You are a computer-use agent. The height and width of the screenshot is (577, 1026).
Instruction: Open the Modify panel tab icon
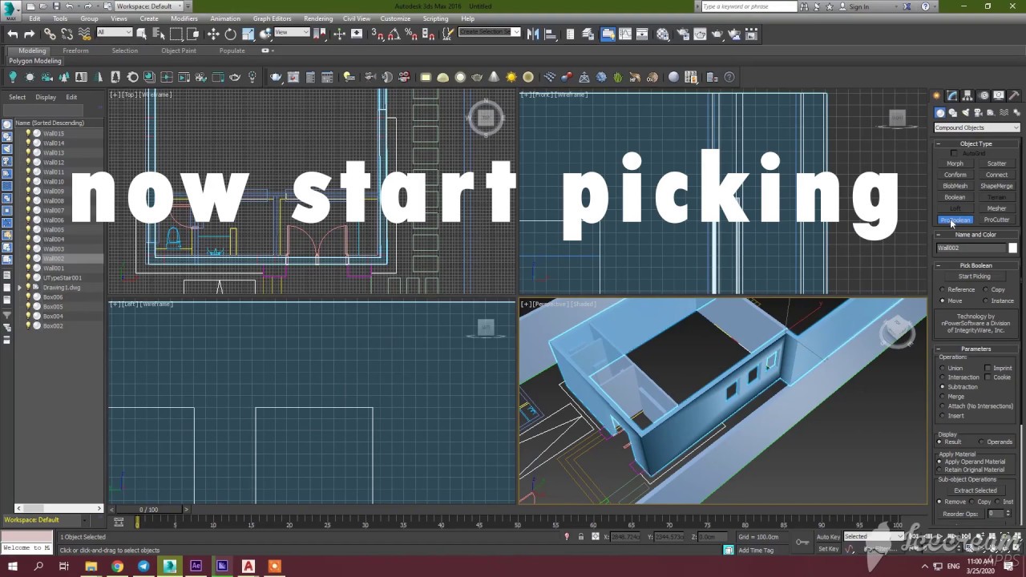[952, 95]
